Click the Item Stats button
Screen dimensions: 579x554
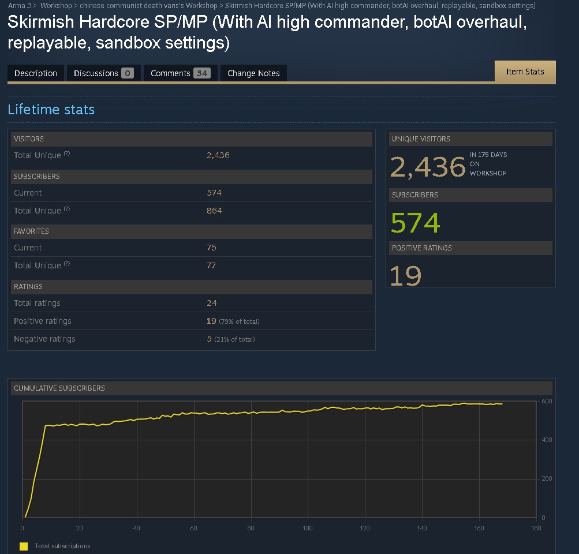(x=525, y=72)
